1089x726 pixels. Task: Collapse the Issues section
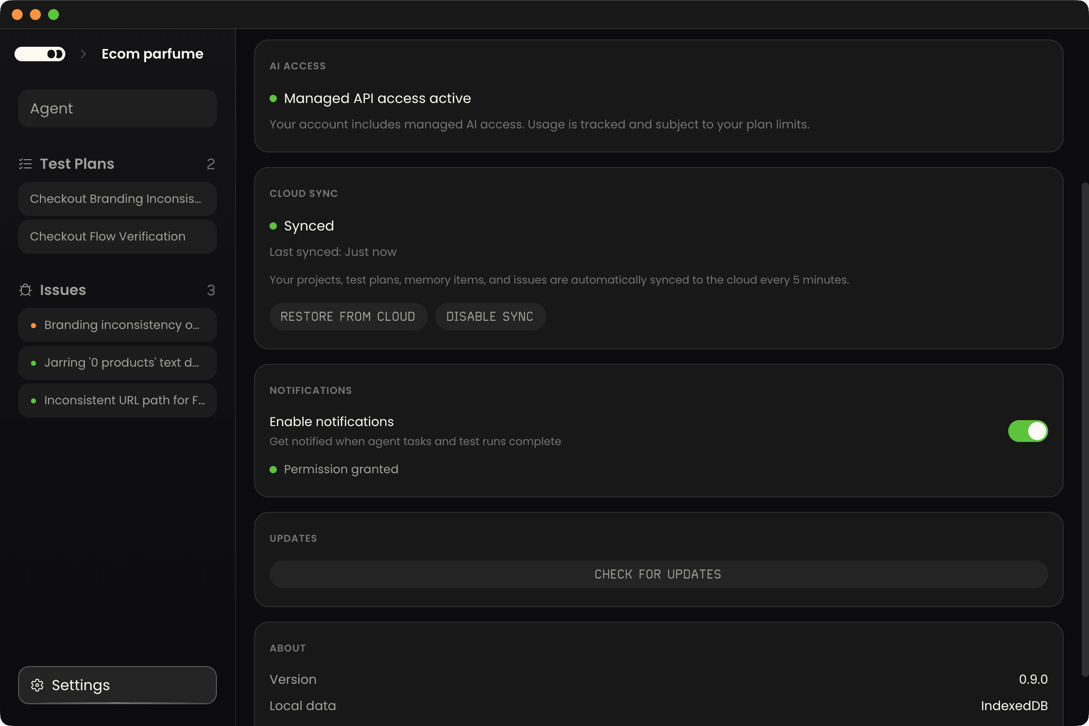click(x=63, y=290)
